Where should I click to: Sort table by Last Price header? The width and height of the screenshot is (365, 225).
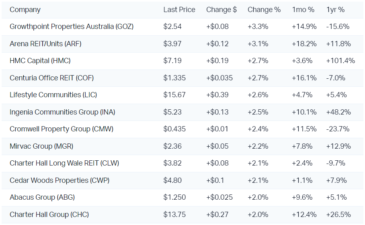(179, 10)
